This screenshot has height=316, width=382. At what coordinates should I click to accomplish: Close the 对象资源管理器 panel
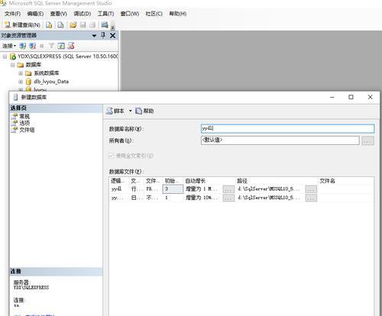click(x=112, y=35)
